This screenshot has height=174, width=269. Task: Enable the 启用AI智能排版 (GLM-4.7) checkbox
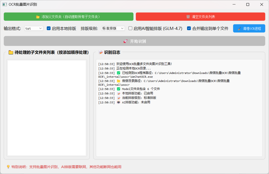pos(130,29)
